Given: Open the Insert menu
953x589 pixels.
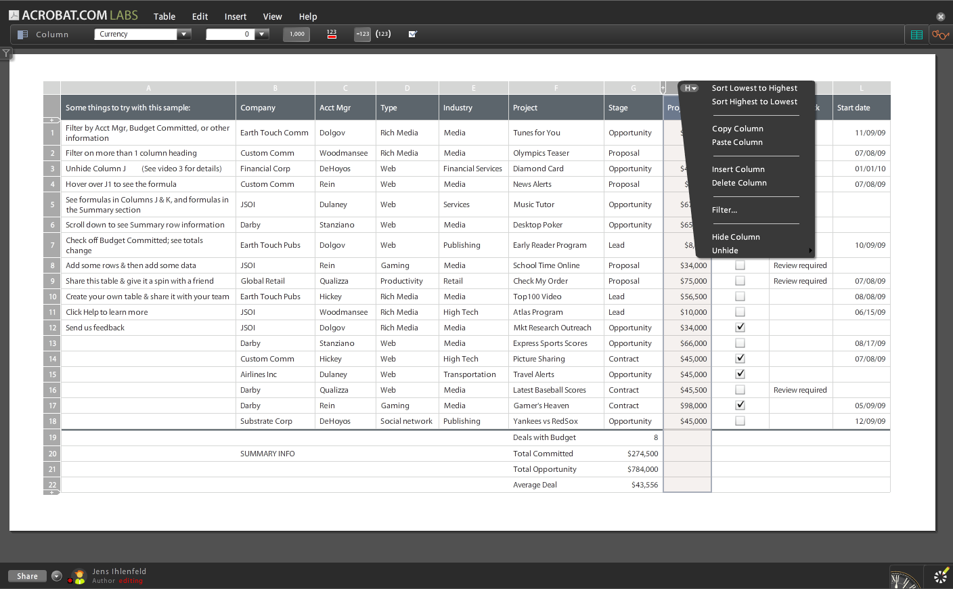Looking at the screenshot, I should [x=235, y=16].
